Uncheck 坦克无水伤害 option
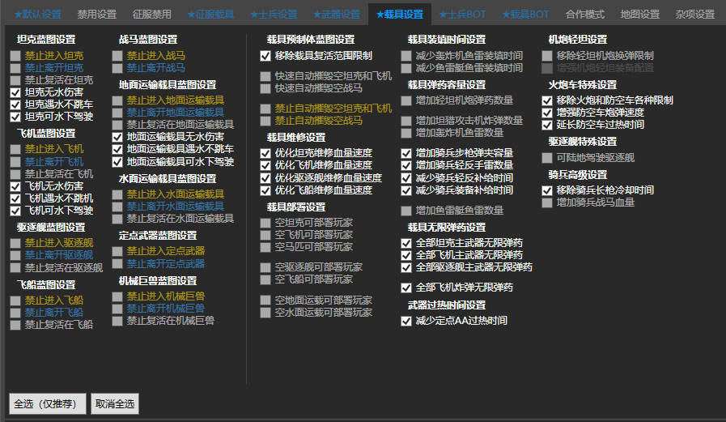 coord(15,92)
